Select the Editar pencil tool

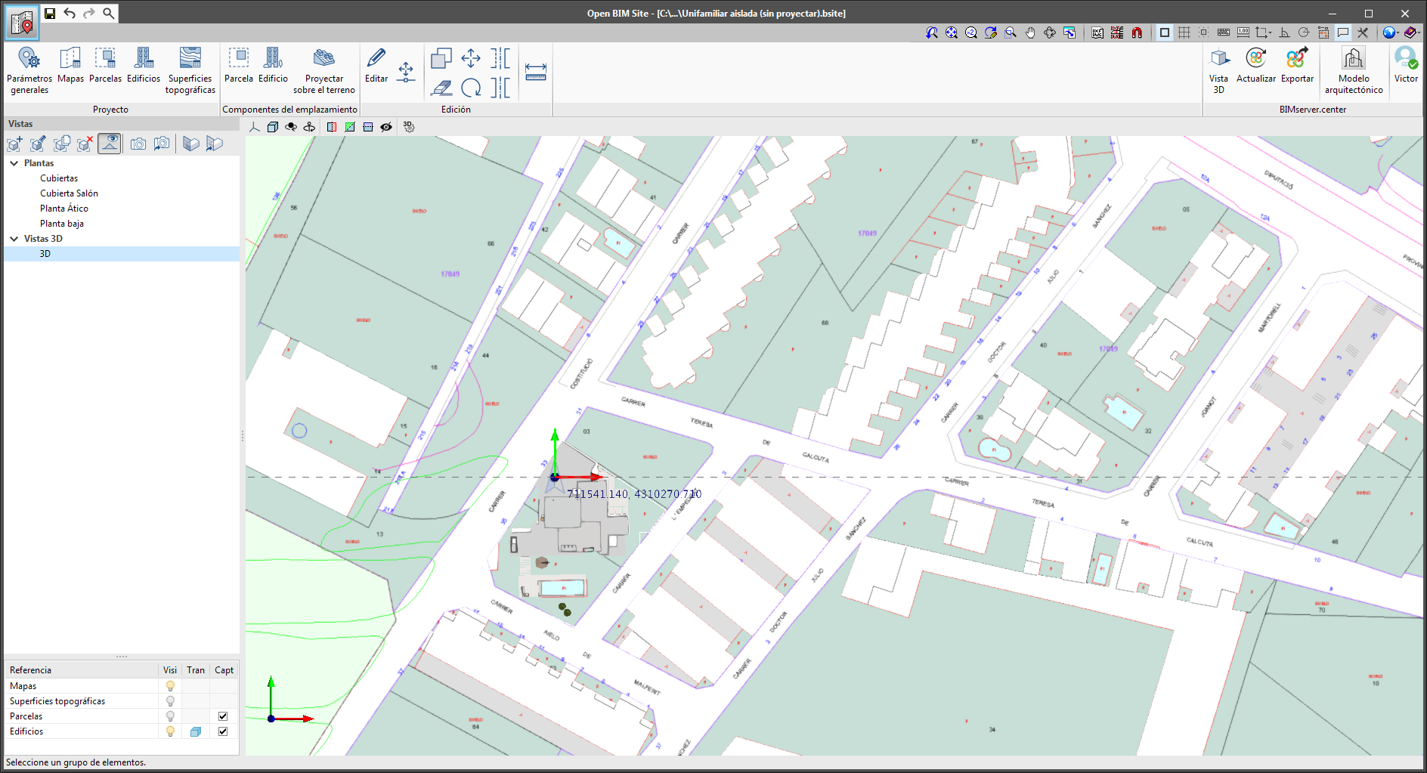click(376, 65)
